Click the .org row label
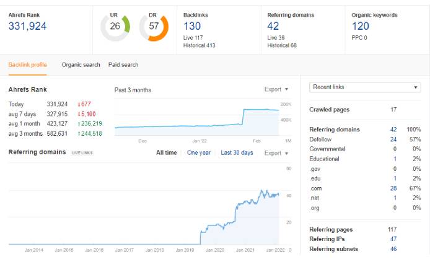The height and width of the screenshot is (259, 430). tap(315, 208)
